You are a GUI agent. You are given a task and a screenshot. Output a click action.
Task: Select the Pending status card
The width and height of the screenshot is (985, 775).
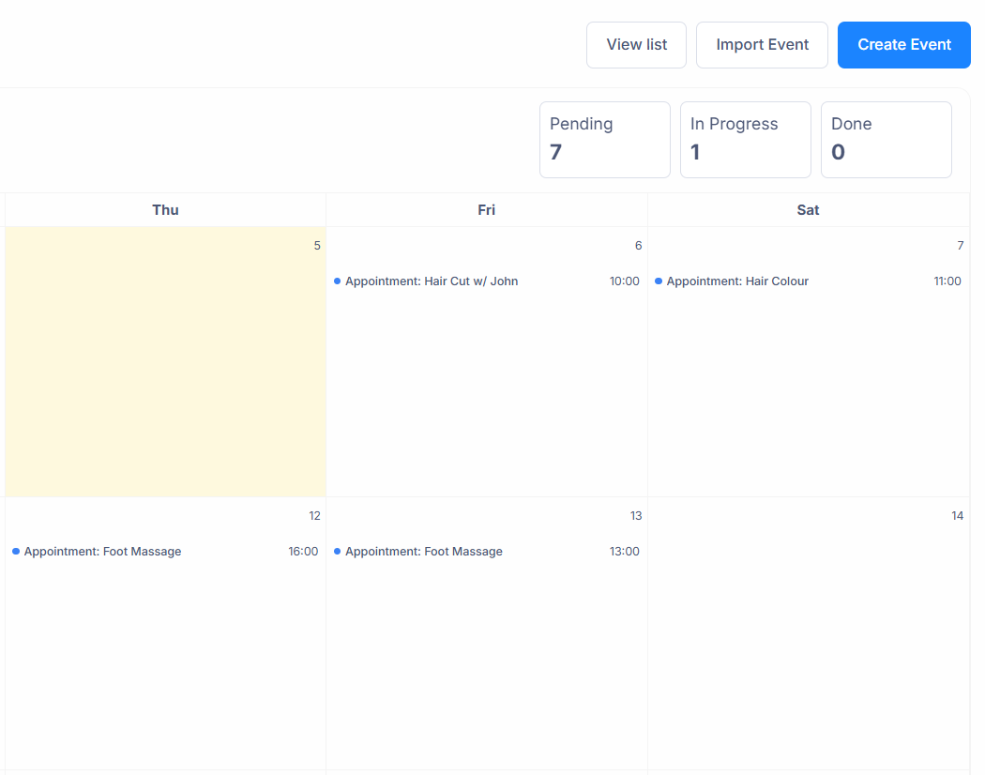click(604, 140)
